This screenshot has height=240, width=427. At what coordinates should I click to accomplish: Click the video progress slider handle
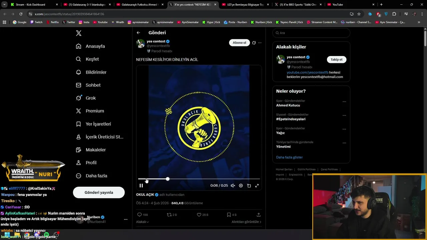tap(167, 179)
